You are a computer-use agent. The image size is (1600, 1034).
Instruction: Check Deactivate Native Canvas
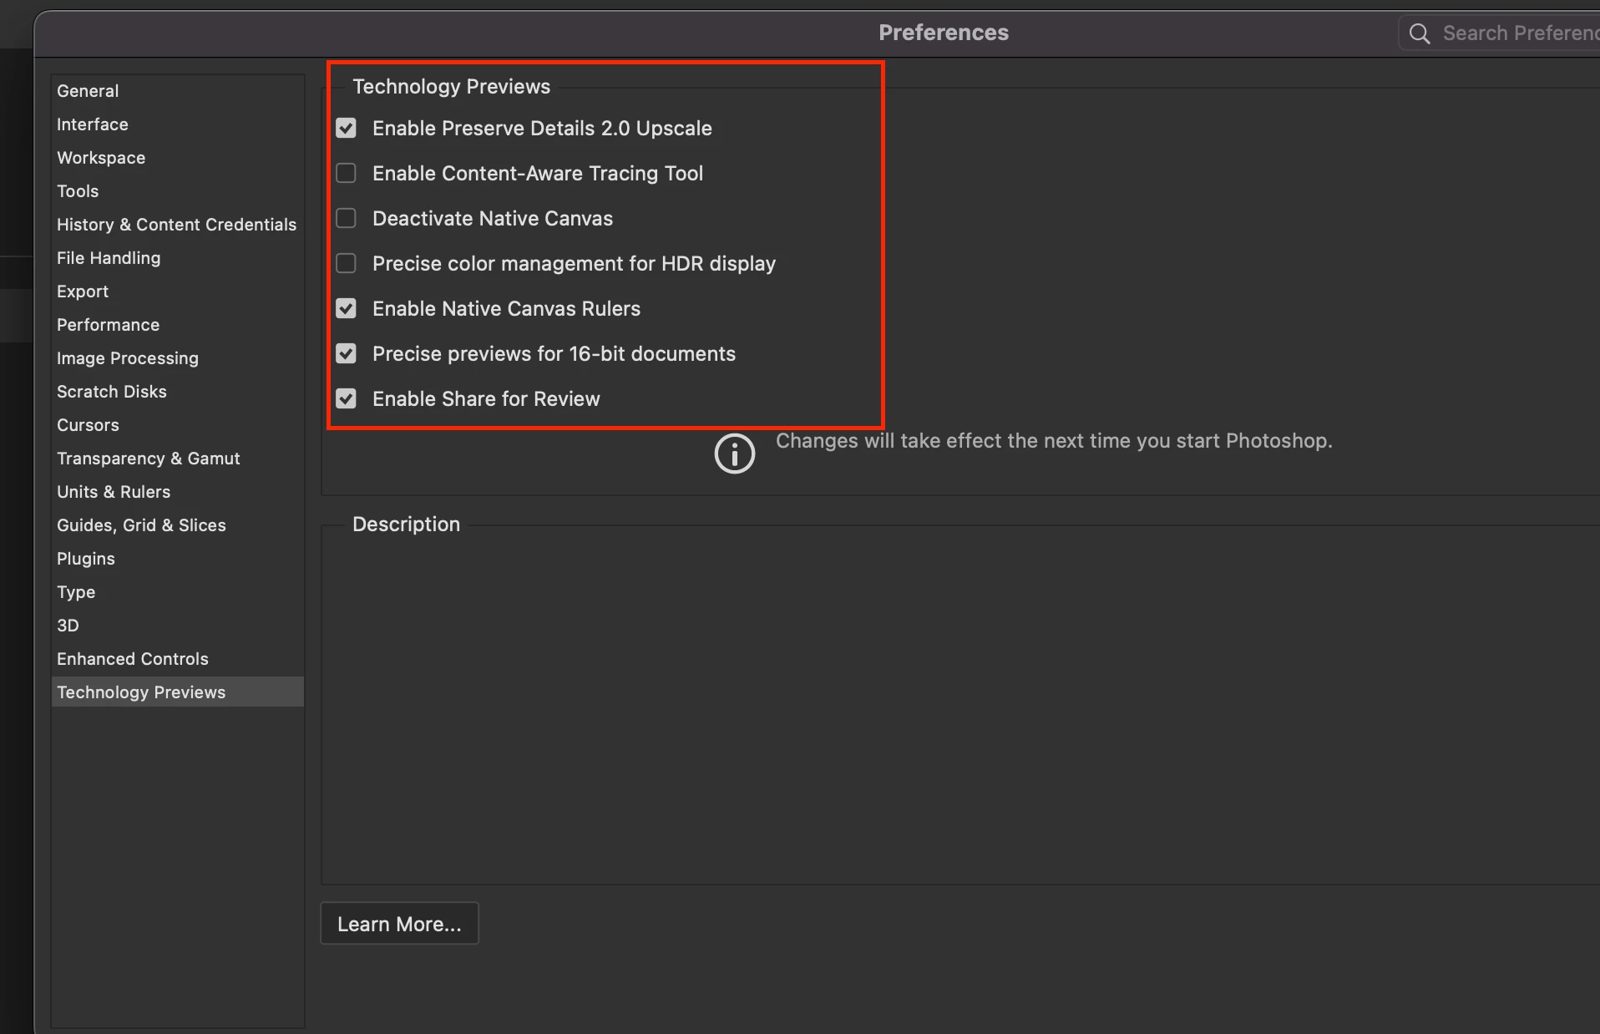pos(346,218)
